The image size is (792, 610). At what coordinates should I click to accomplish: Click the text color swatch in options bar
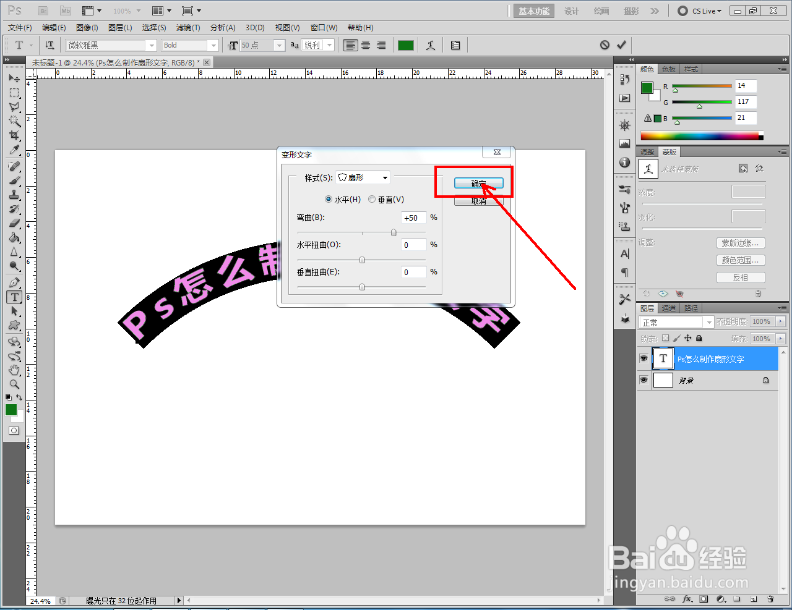click(406, 45)
